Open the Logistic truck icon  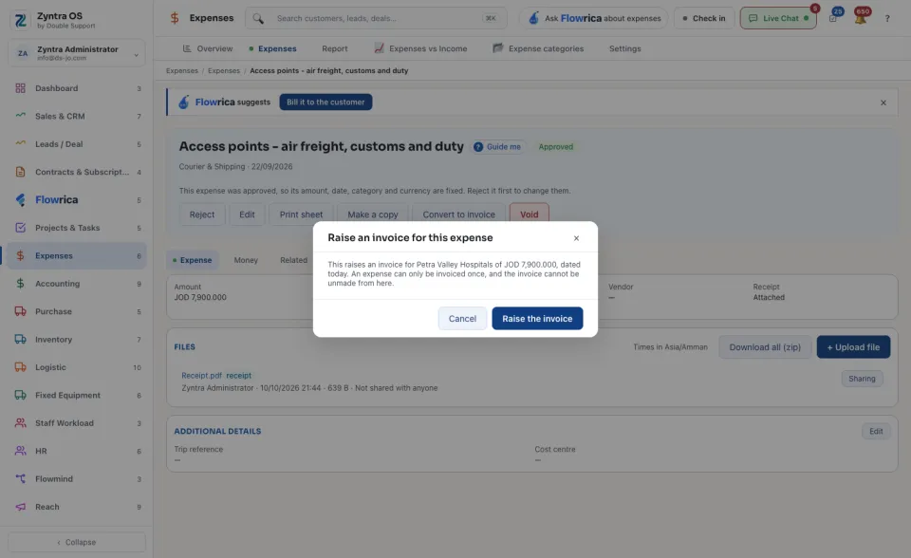pyautogui.click(x=20, y=367)
